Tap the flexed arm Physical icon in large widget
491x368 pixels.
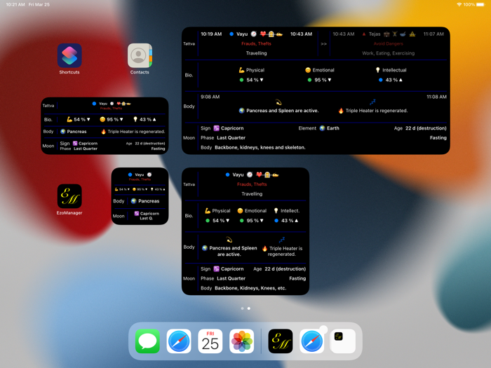click(x=241, y=70)
